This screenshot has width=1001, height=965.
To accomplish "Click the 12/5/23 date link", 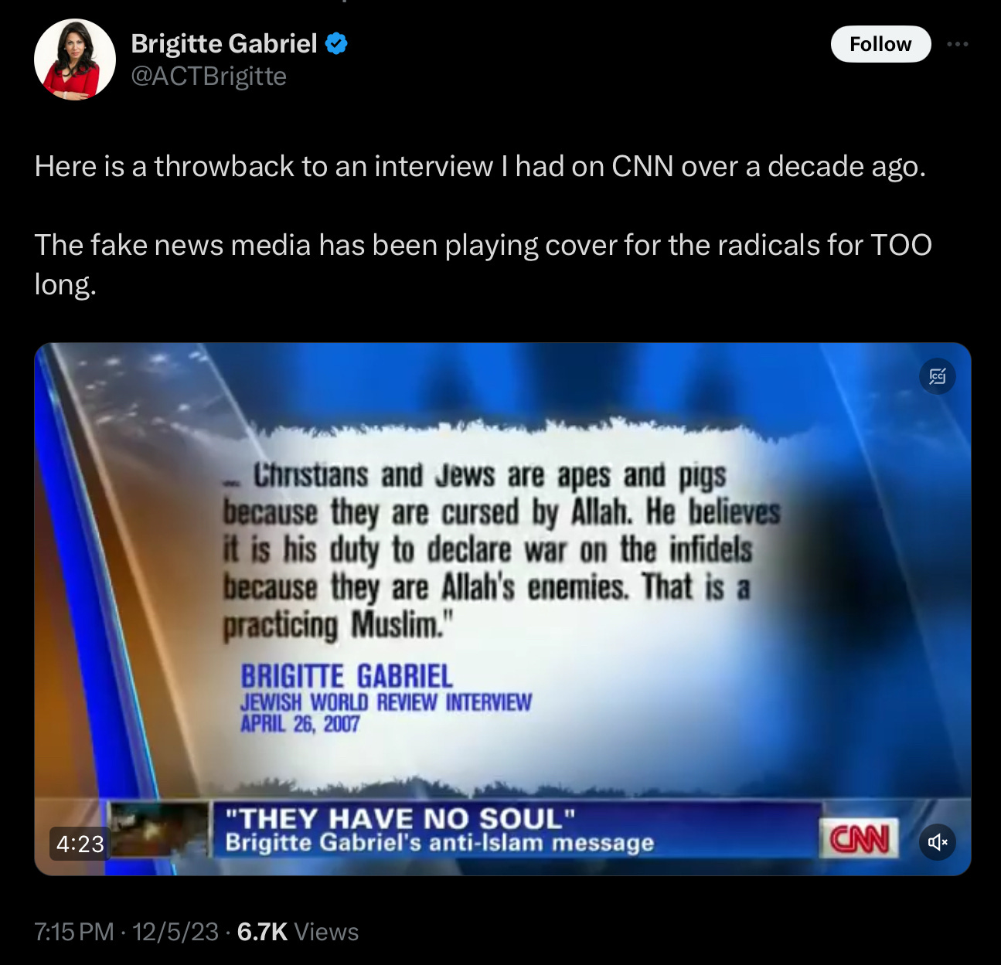I will [x=175, y=932].
